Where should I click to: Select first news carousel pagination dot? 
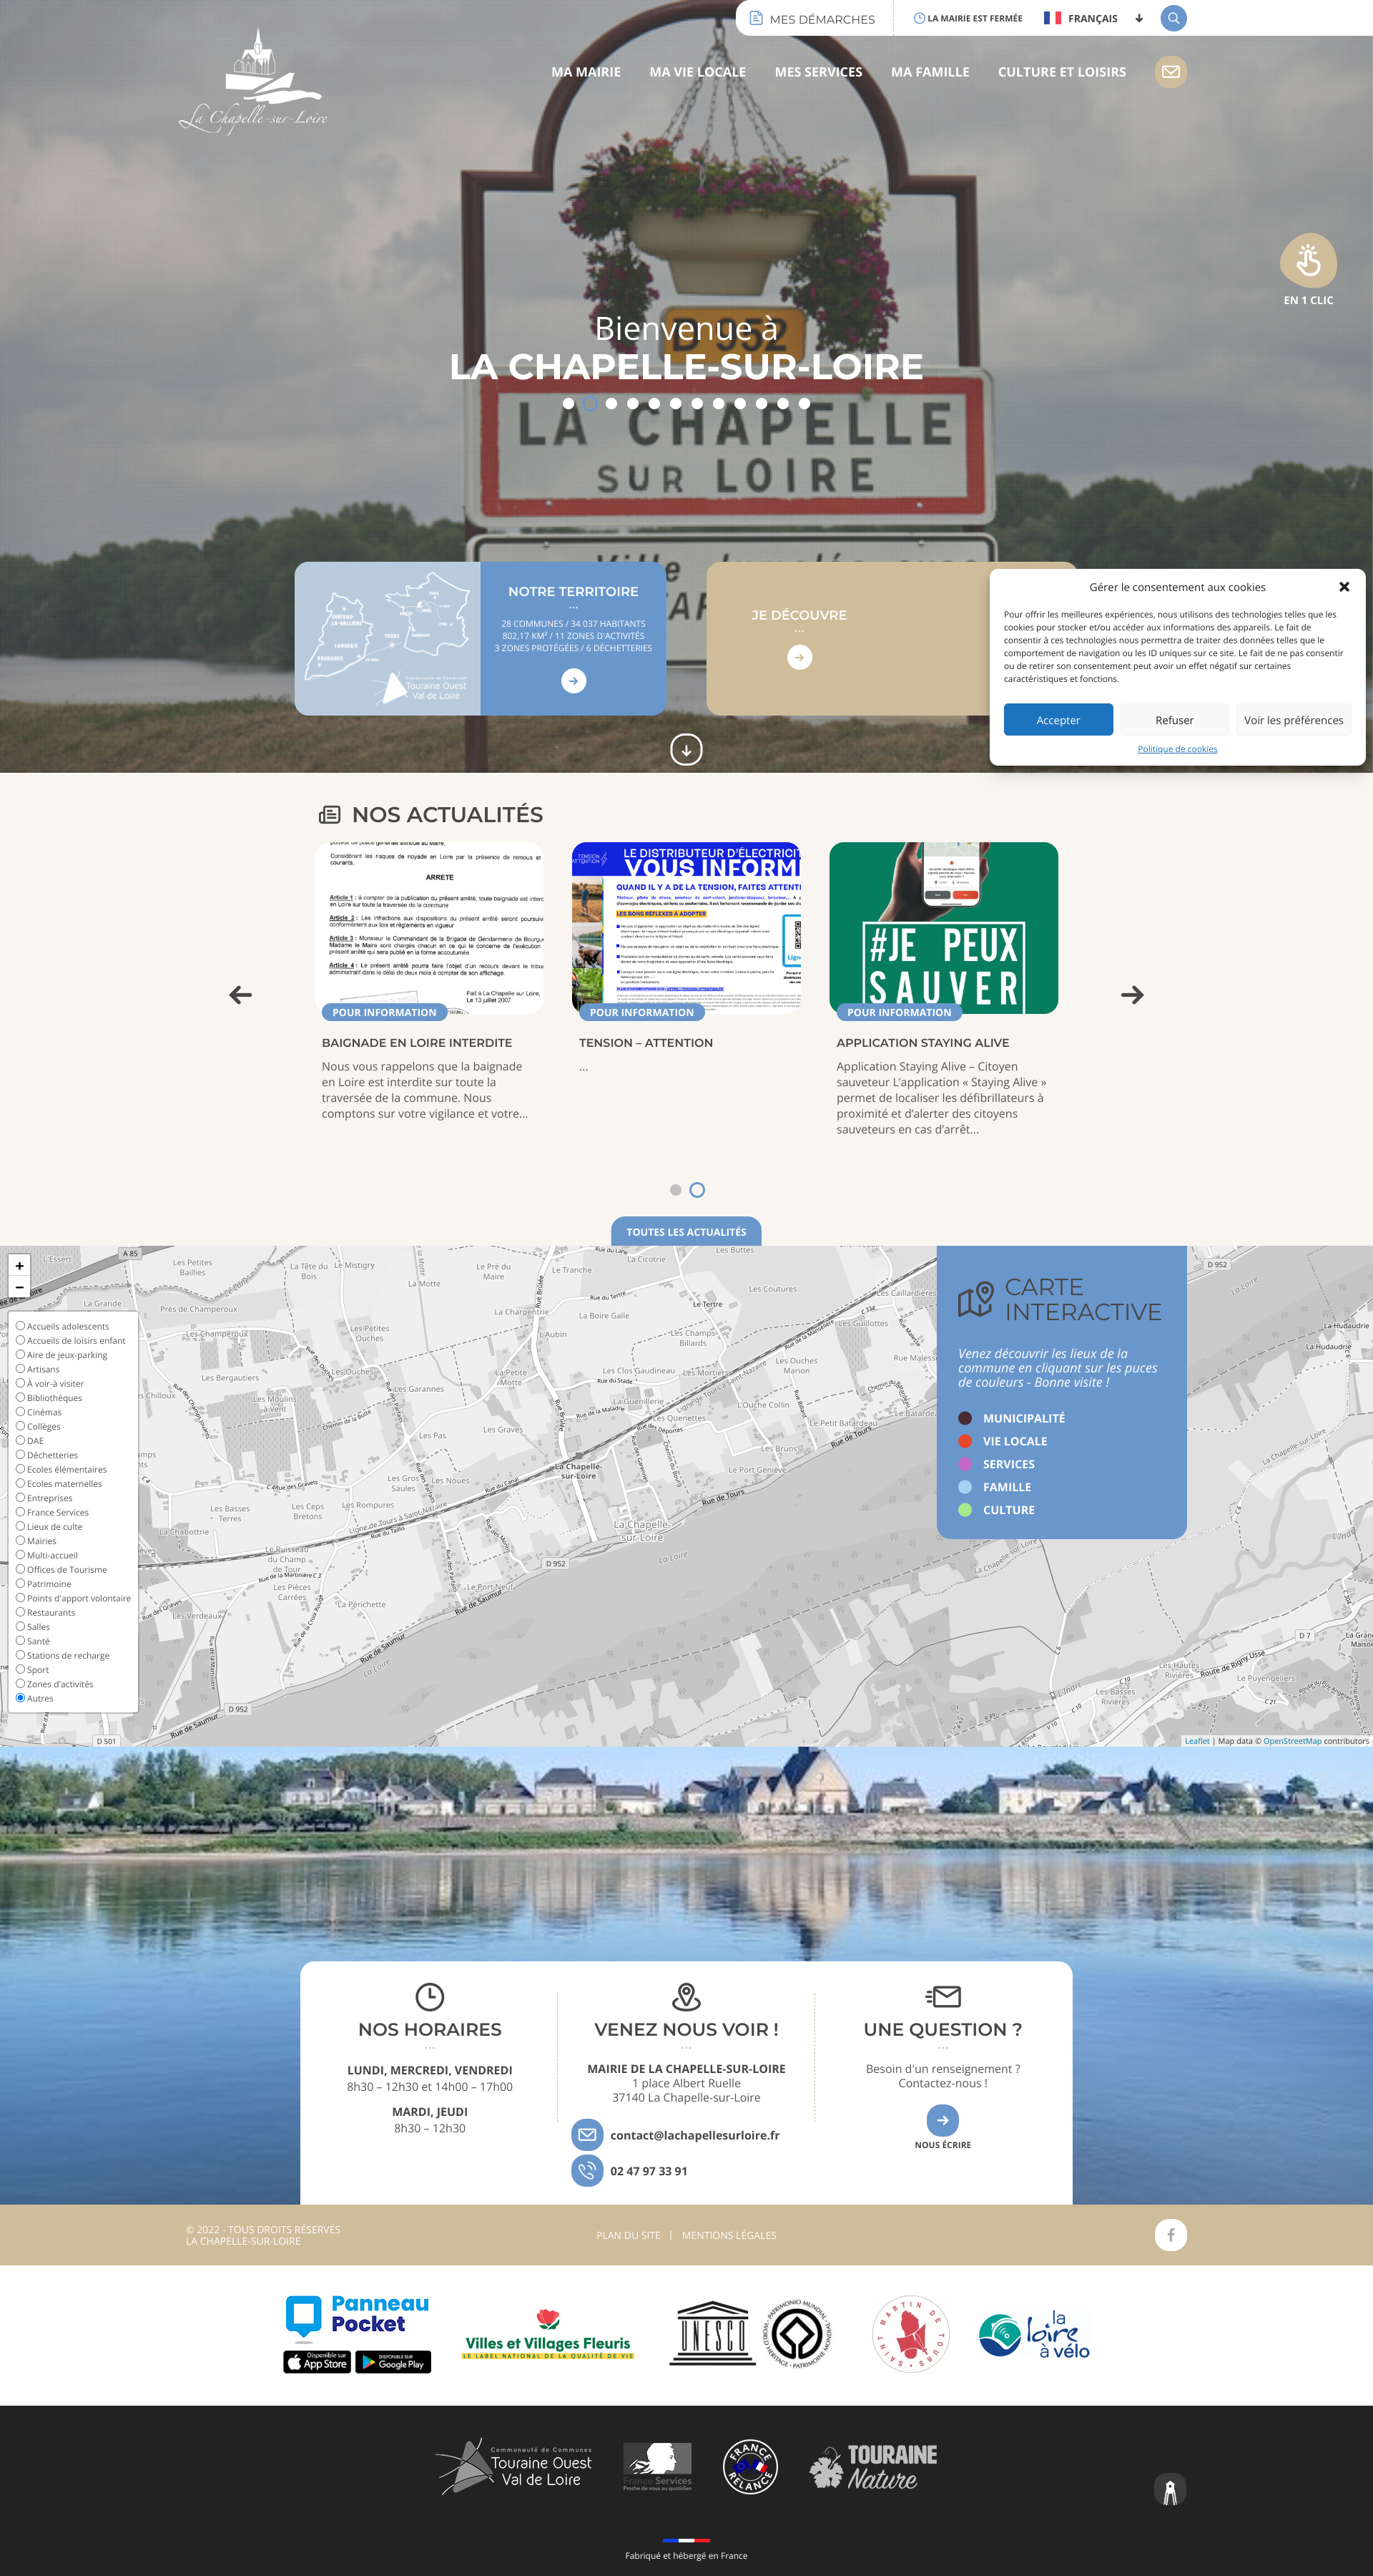pyautogui.click(x=676, y=1190)
